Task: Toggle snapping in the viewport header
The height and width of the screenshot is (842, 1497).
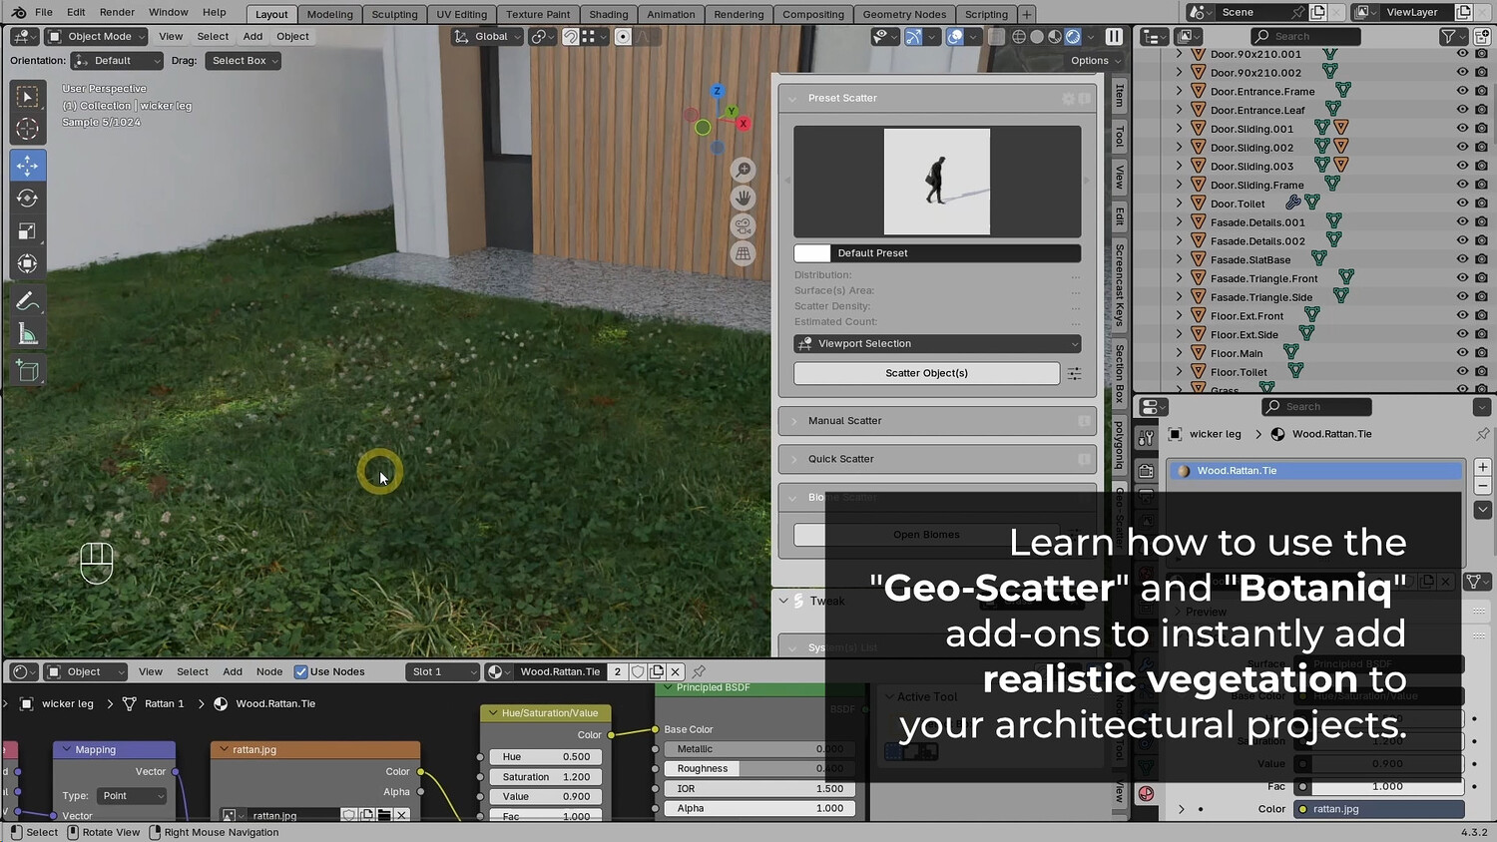Action: click(x=570, y=37)
